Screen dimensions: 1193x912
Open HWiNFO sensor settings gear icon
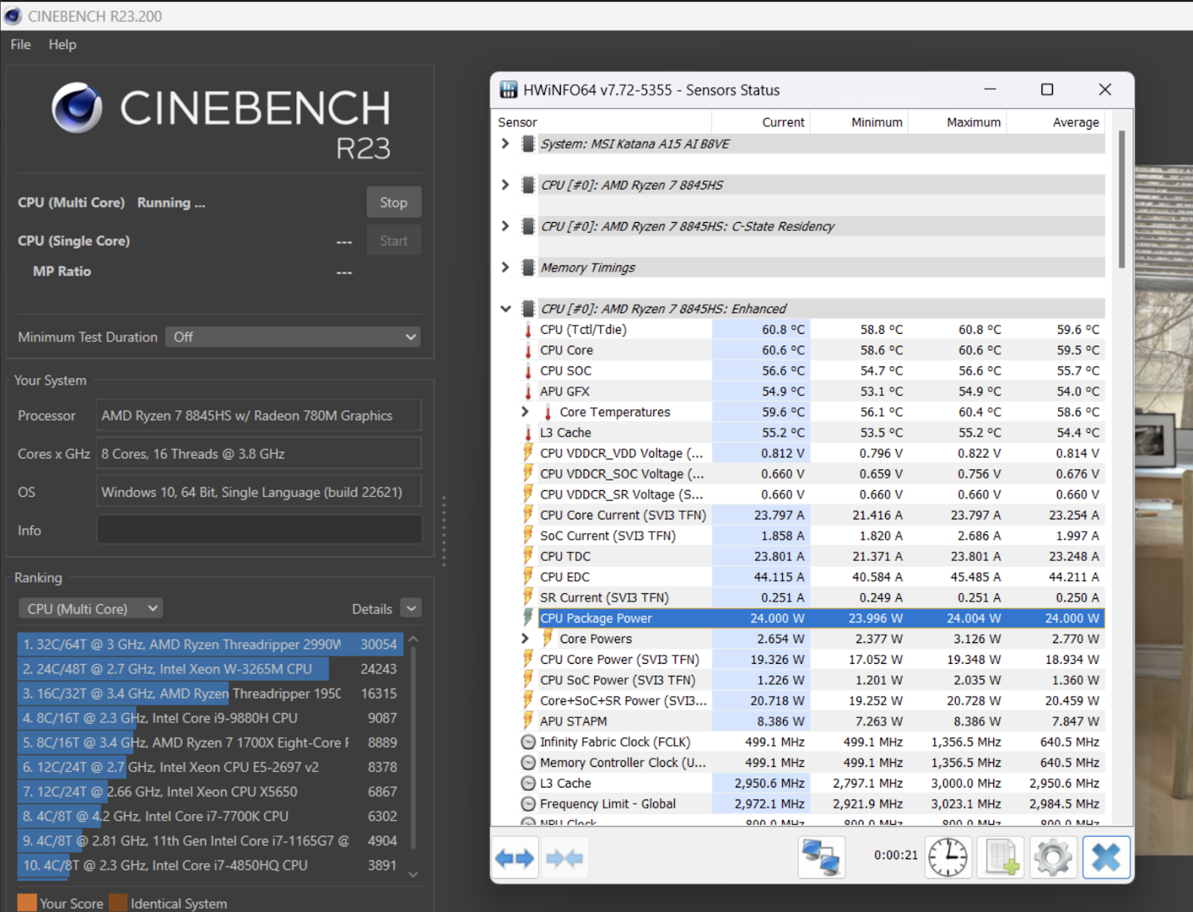pyautogui.click(x=1053, y=857)
